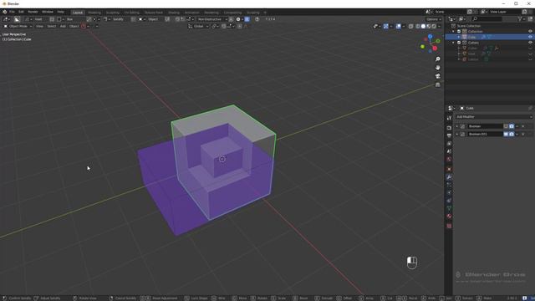Viewport: 535px width, 301px height.
Task: Click the Blender logo icon in menu bar
Action: (5, 12)
